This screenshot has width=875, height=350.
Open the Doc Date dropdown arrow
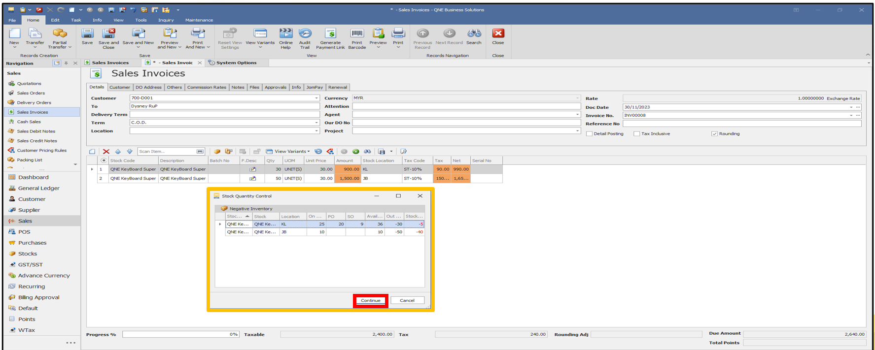(x=851, y=107)
